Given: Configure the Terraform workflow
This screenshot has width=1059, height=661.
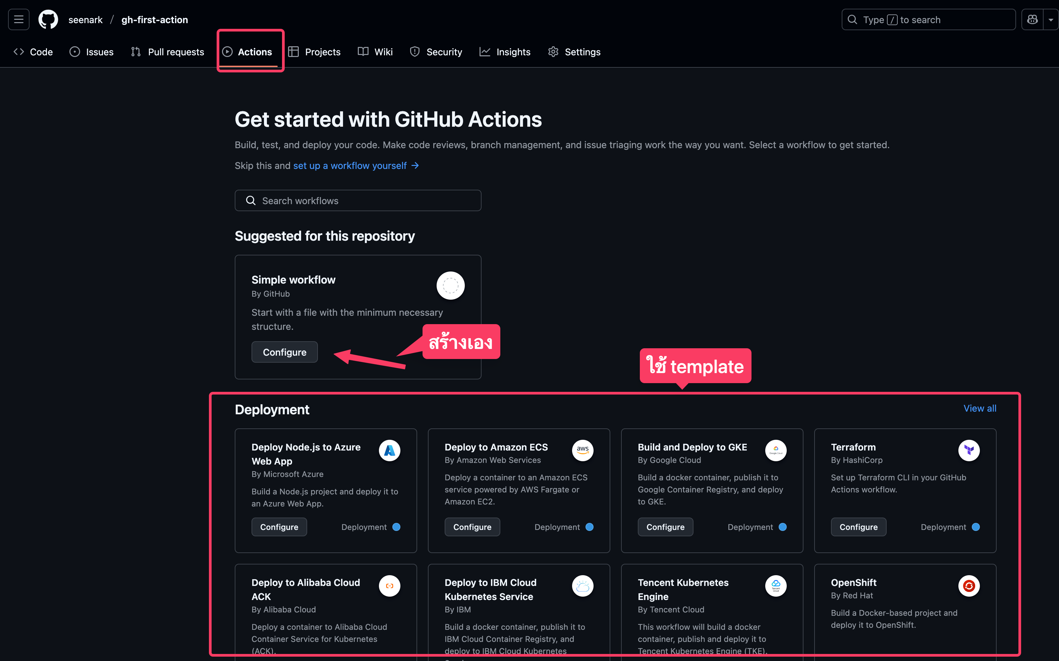Looking at the screenshot, I should 858,527.
